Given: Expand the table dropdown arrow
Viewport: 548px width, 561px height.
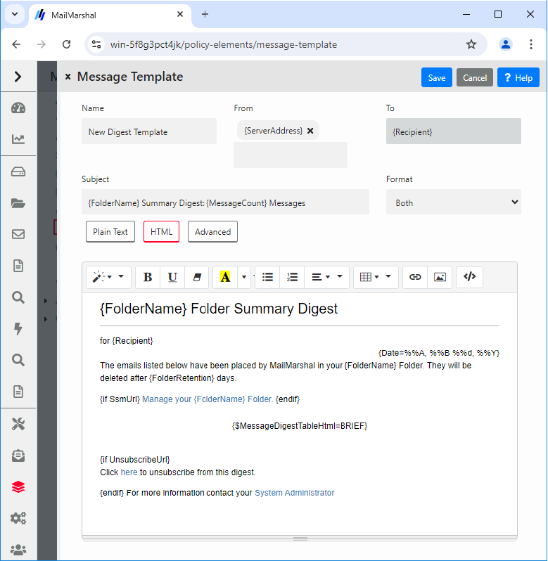Looking at the screenshot, I should pos(388,276).
